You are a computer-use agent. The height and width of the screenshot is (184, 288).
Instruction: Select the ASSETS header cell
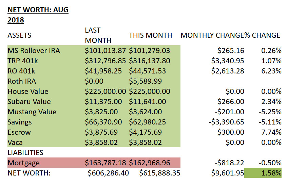tap(19, 35)
